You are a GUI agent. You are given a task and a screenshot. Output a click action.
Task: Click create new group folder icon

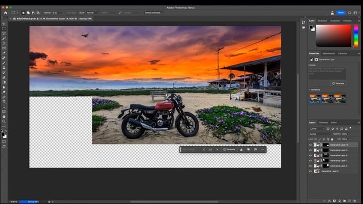pyautogui.click(x=344, y=201)
